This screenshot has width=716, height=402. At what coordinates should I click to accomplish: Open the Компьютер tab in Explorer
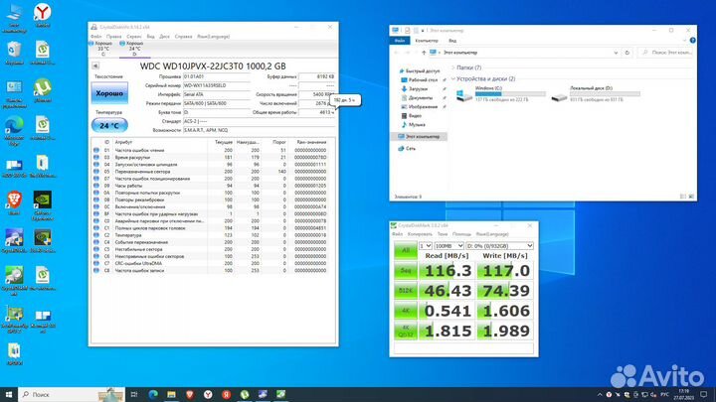pos(427,41)
